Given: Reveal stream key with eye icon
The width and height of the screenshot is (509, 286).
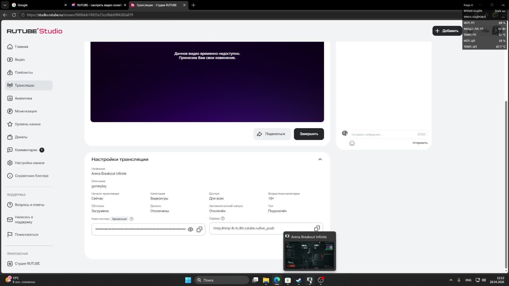Looking at the screenshot, I should point(190,229).
